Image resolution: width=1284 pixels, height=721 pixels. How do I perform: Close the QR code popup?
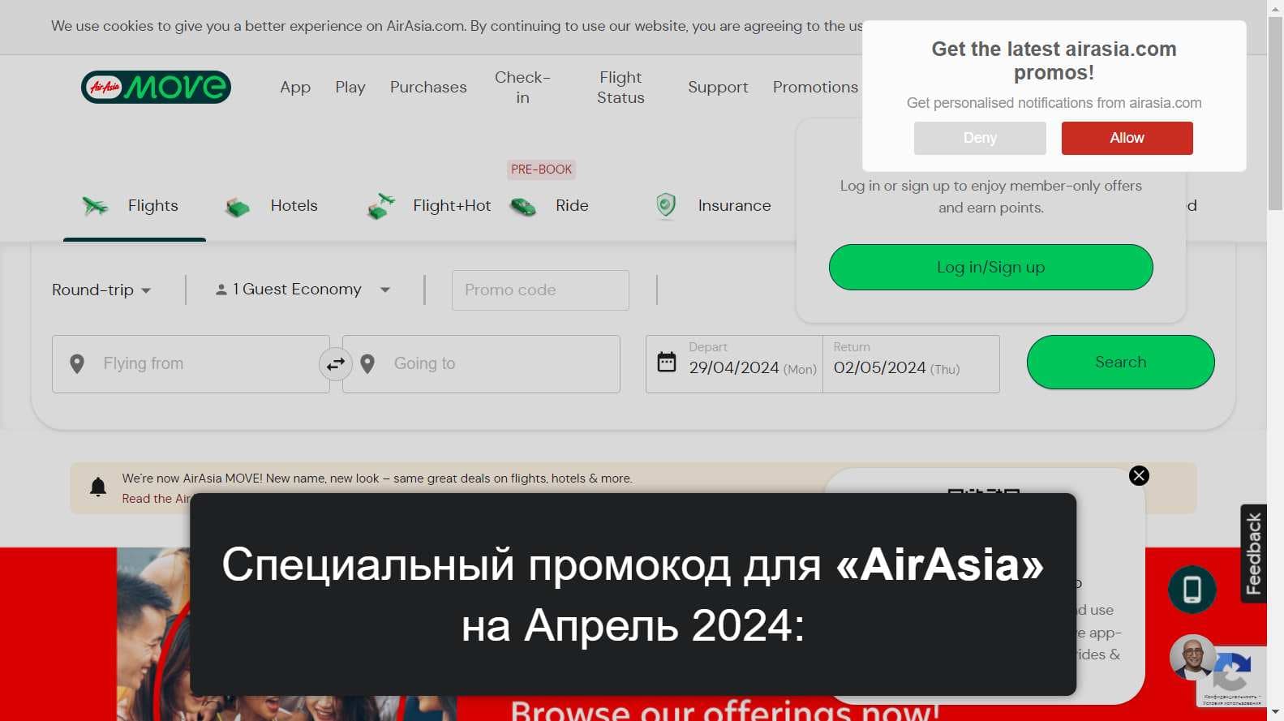coord(1139,476)
